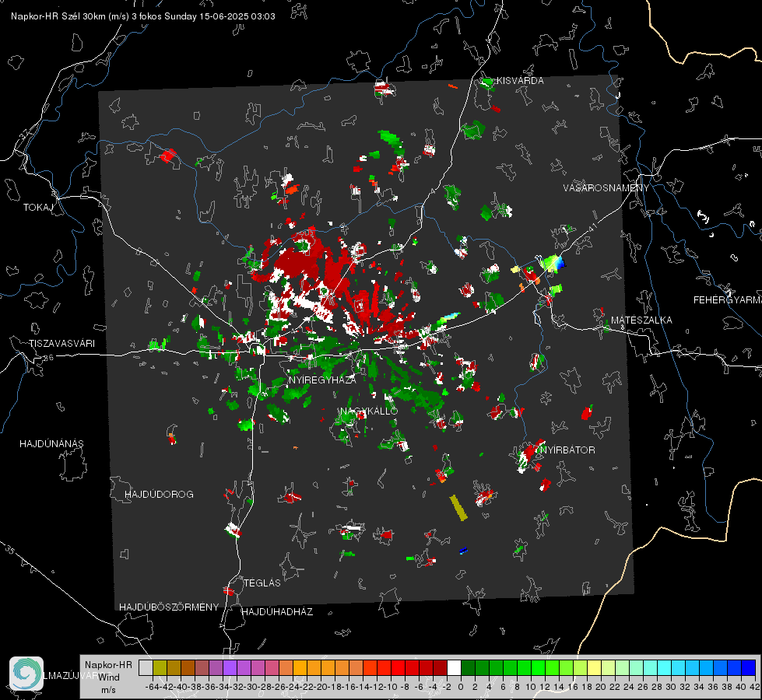Image resolution: width=762 pixels, height=700 pixels.
Task: Click road number 35 at lower left
Action: coord(9,550)
